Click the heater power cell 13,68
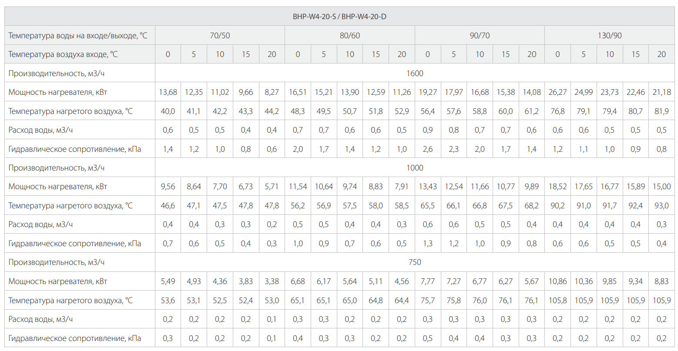Image resolution: width=678 pixels, height=351 pixels. 168,92
